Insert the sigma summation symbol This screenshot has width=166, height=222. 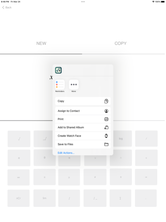[120, 198]
